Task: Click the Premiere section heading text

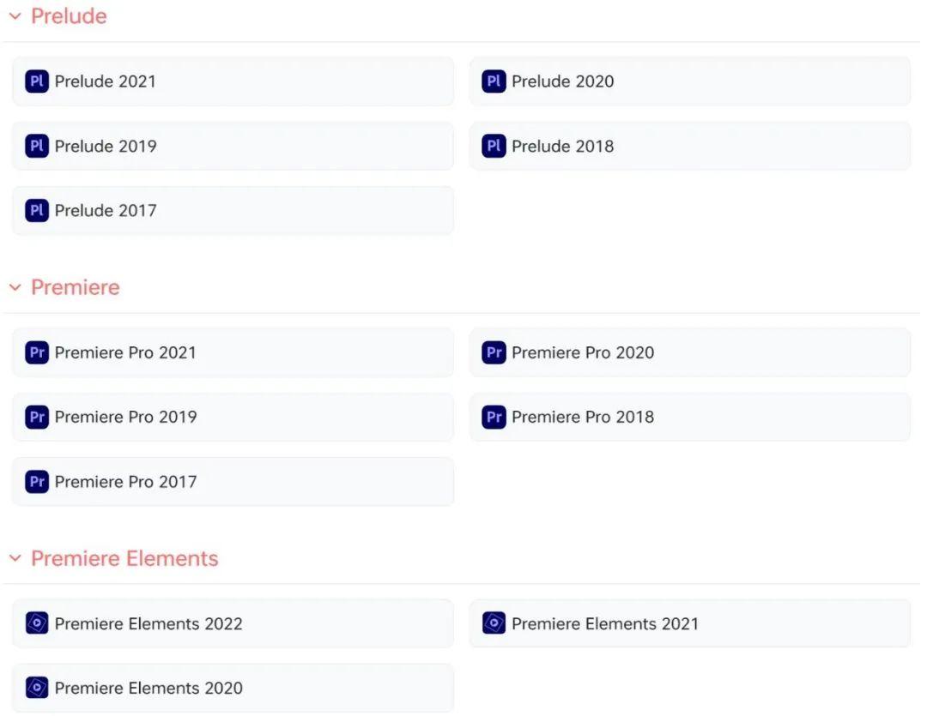Action: 76,287
